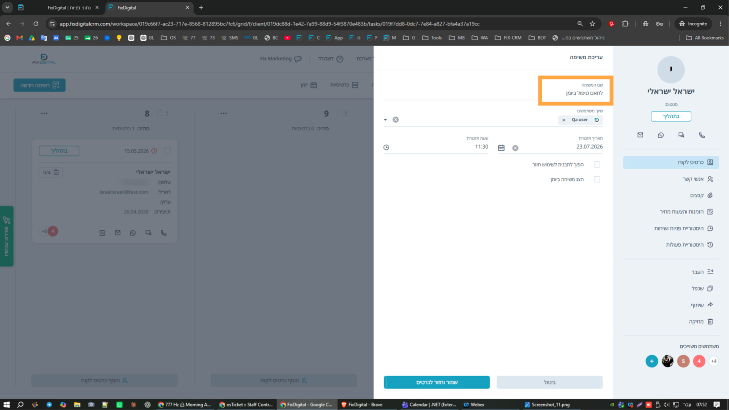Open the browser Extensions puzzle icon
The width and height of the screenshot is (729, 410).
pos(625,24)
